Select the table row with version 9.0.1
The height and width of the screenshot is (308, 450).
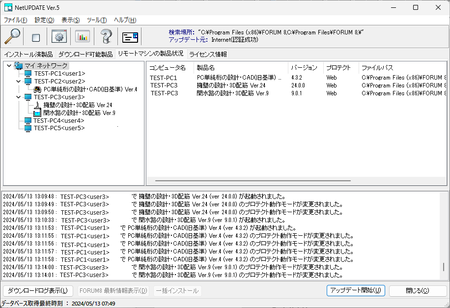point(297,93)
